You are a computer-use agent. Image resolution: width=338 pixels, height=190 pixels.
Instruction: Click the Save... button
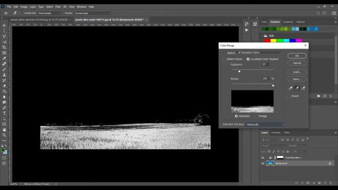(297, 79)
